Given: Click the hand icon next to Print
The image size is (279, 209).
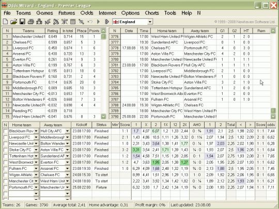Looking at the screenshot, I should coord(39,22).
